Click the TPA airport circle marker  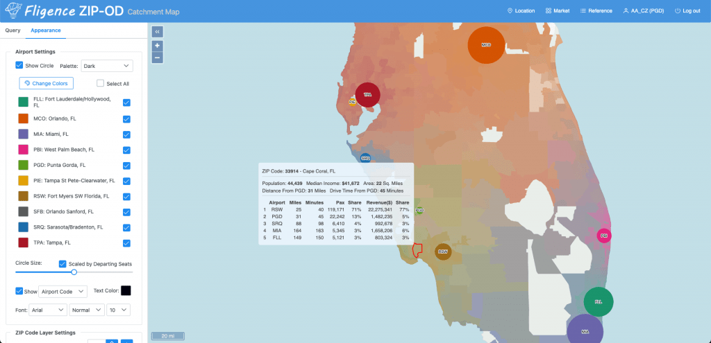click(x=367, y=95)
